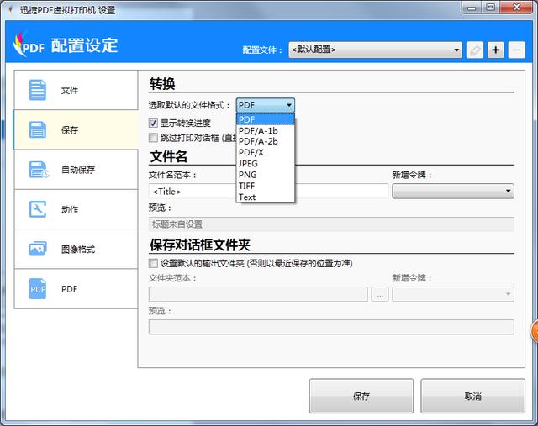
Task: Expand the 新增令牌 dropdown for filename
Action: point(452,192)
